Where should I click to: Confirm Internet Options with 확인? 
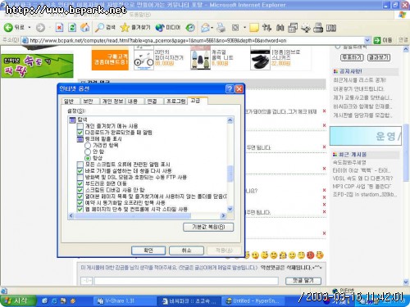point(148,251)
